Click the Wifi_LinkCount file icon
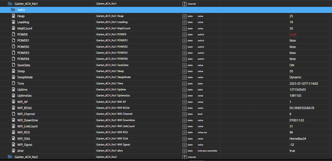The height and width of the screenshot is (161, 332). pyautogui.click(x=13, y=126)
